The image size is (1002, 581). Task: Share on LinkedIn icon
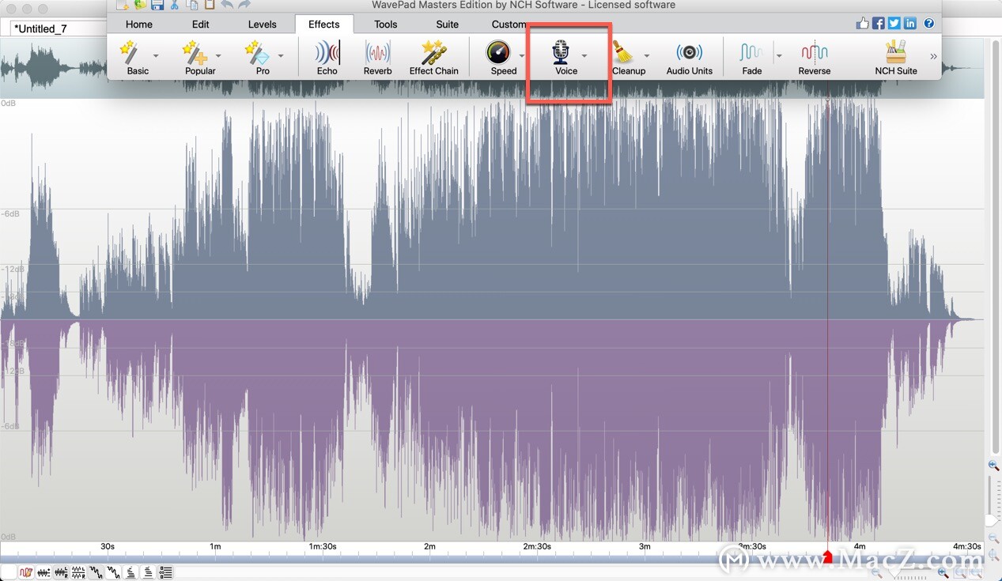pyautogui.click(x=910, y=24)
